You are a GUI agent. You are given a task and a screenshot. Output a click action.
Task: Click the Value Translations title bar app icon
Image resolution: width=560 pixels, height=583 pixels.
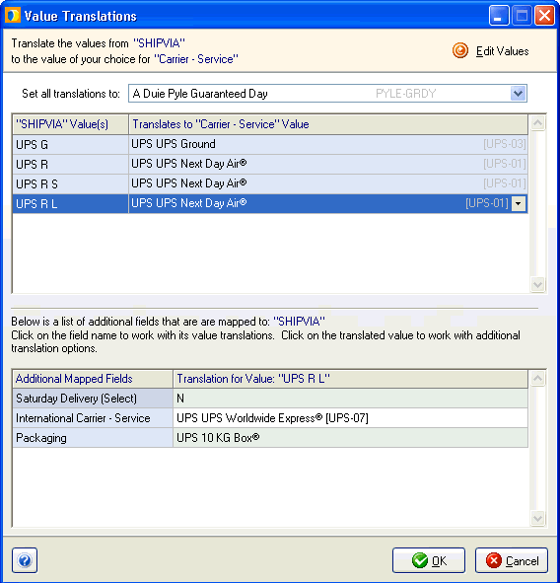pyautogui.click(x=13, y=16)
